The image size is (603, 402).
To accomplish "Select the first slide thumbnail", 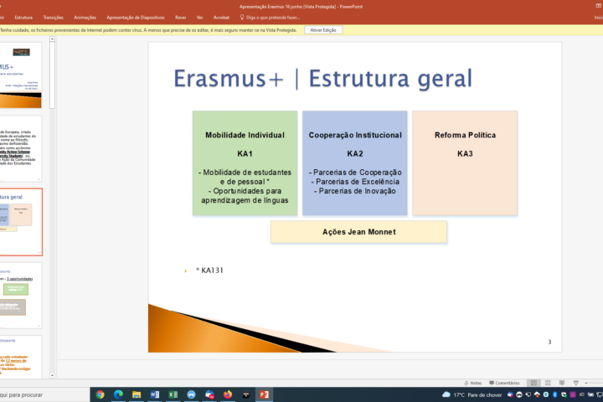I will (21, 75).
